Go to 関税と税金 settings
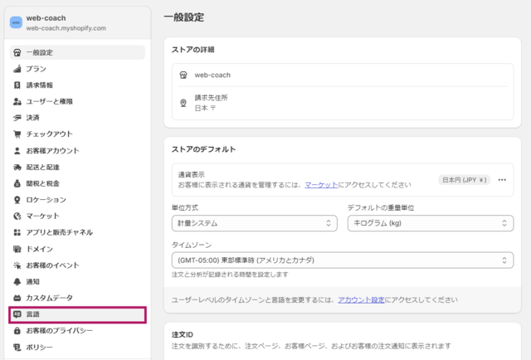Screen dimensions: 531x360 click(x=77, y=183)
